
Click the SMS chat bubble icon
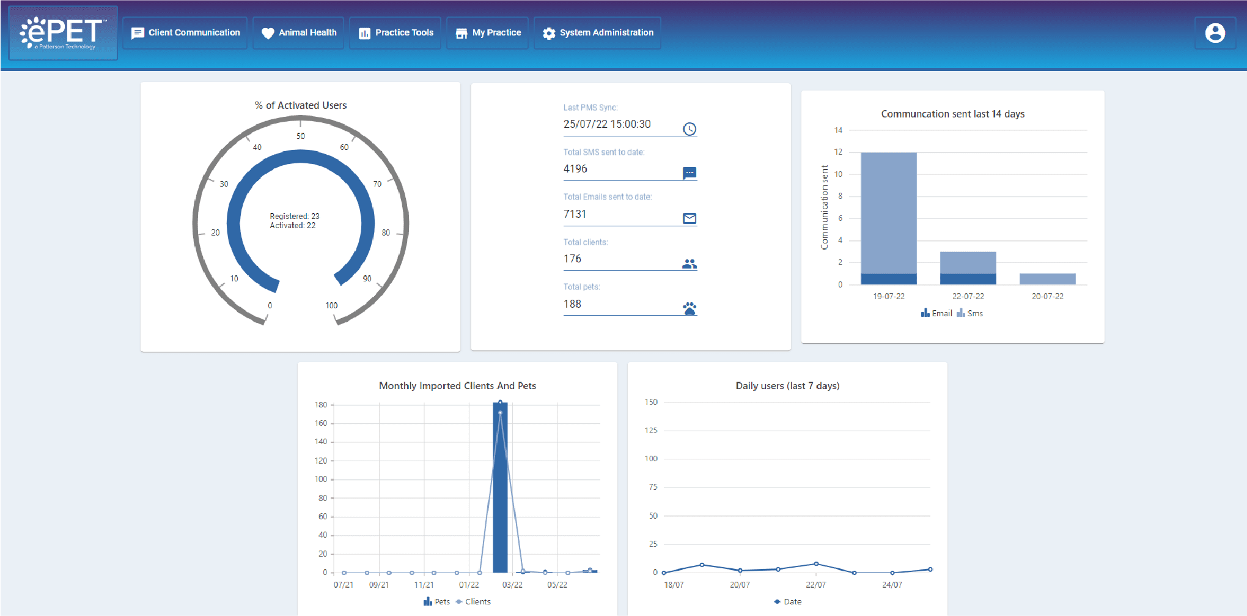[690, 173]
